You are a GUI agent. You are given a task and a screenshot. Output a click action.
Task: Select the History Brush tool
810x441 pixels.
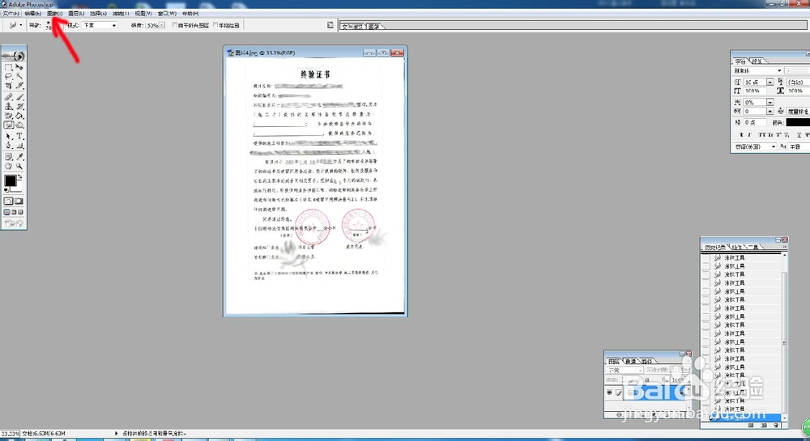19,106
